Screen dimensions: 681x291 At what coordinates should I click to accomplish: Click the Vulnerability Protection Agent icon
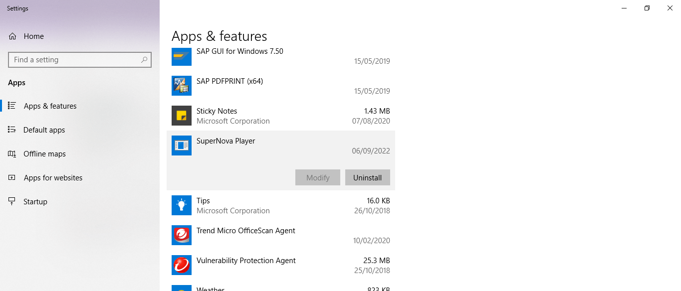click(x=182, y=265)
